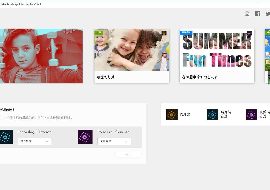Click the partially visible rightmost card
Viewport: 270px width, 190px height.
[267, 56]
